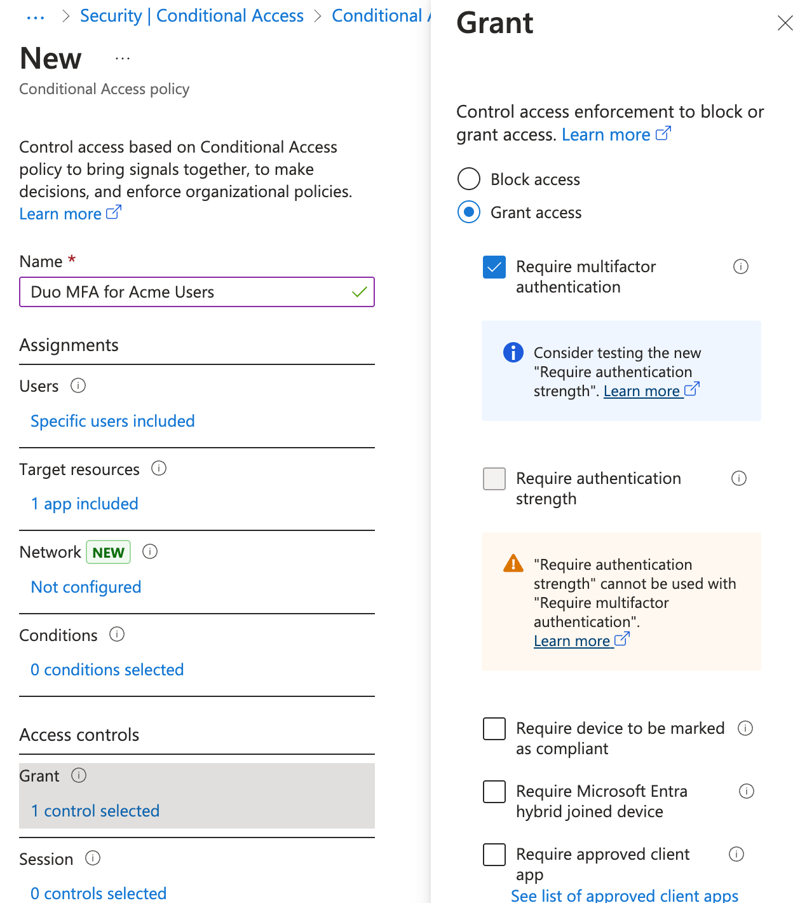The width and height of the screenshot is (793, 903).
Task: Uncheck Require multifactor authentication checkbox
Action: click(494, 267)
